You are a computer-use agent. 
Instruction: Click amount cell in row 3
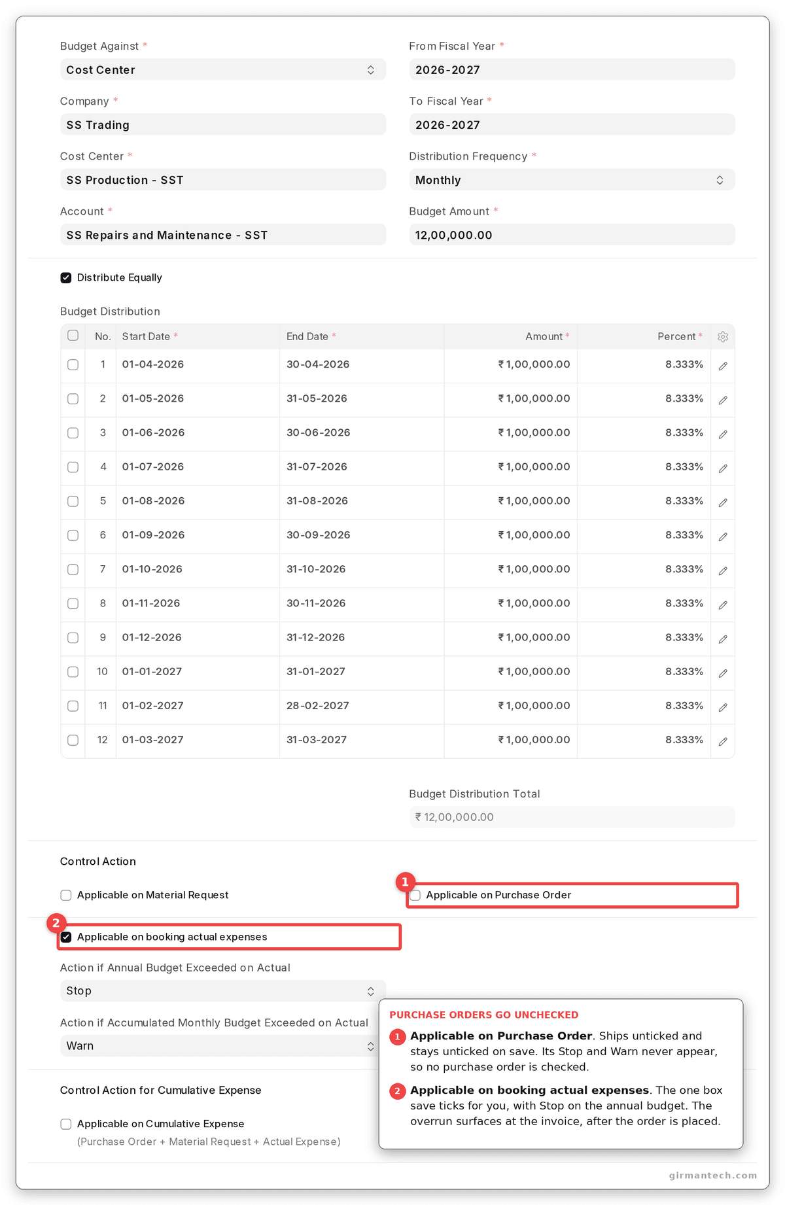tap(511, 433)
